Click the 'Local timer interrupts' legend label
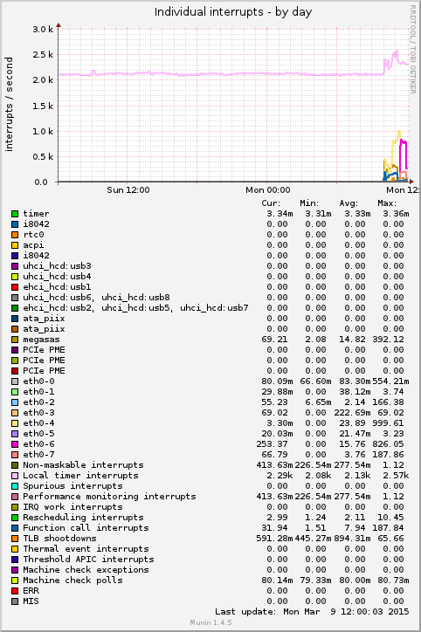Viewport: 421px width, 632px height. click(x=80, y=476)
